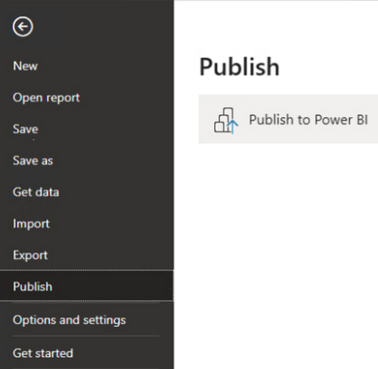
Task: Click the divider line above Get started
Action: tap(86, 336)
